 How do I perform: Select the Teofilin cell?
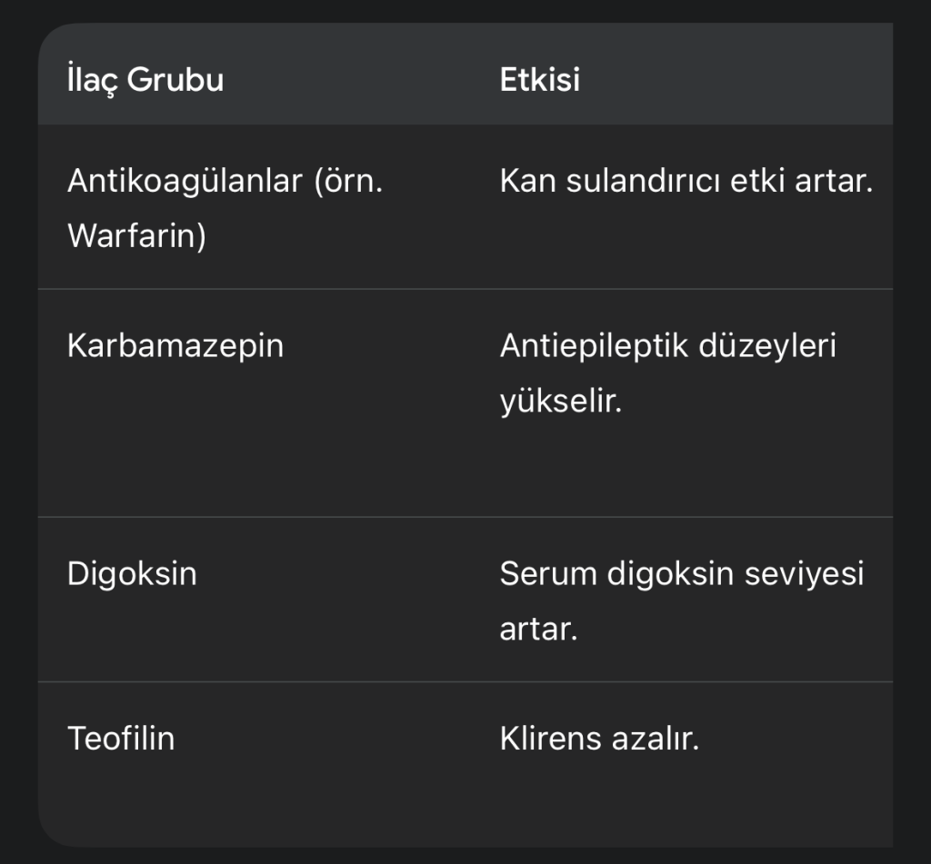(x=121, y=738)
